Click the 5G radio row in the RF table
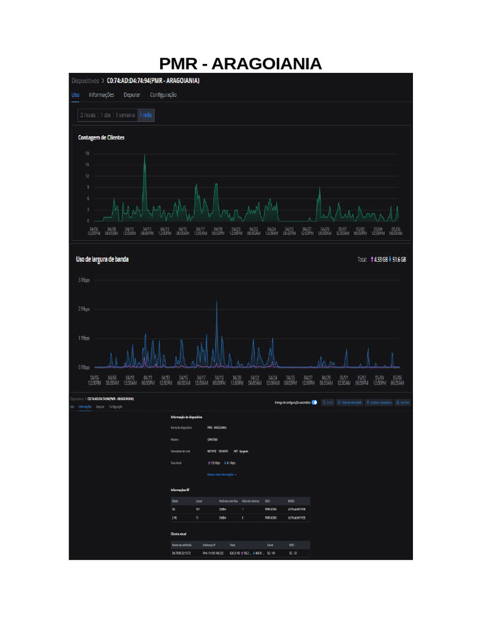This screenshot has width=482, height=643. click(x=240, y=509)
